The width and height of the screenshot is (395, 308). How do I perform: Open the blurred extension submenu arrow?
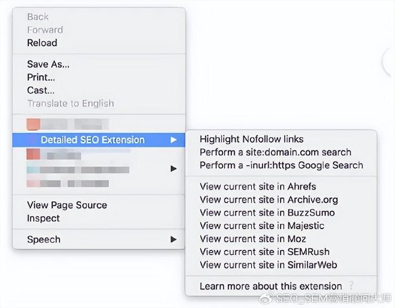[173, 169]
